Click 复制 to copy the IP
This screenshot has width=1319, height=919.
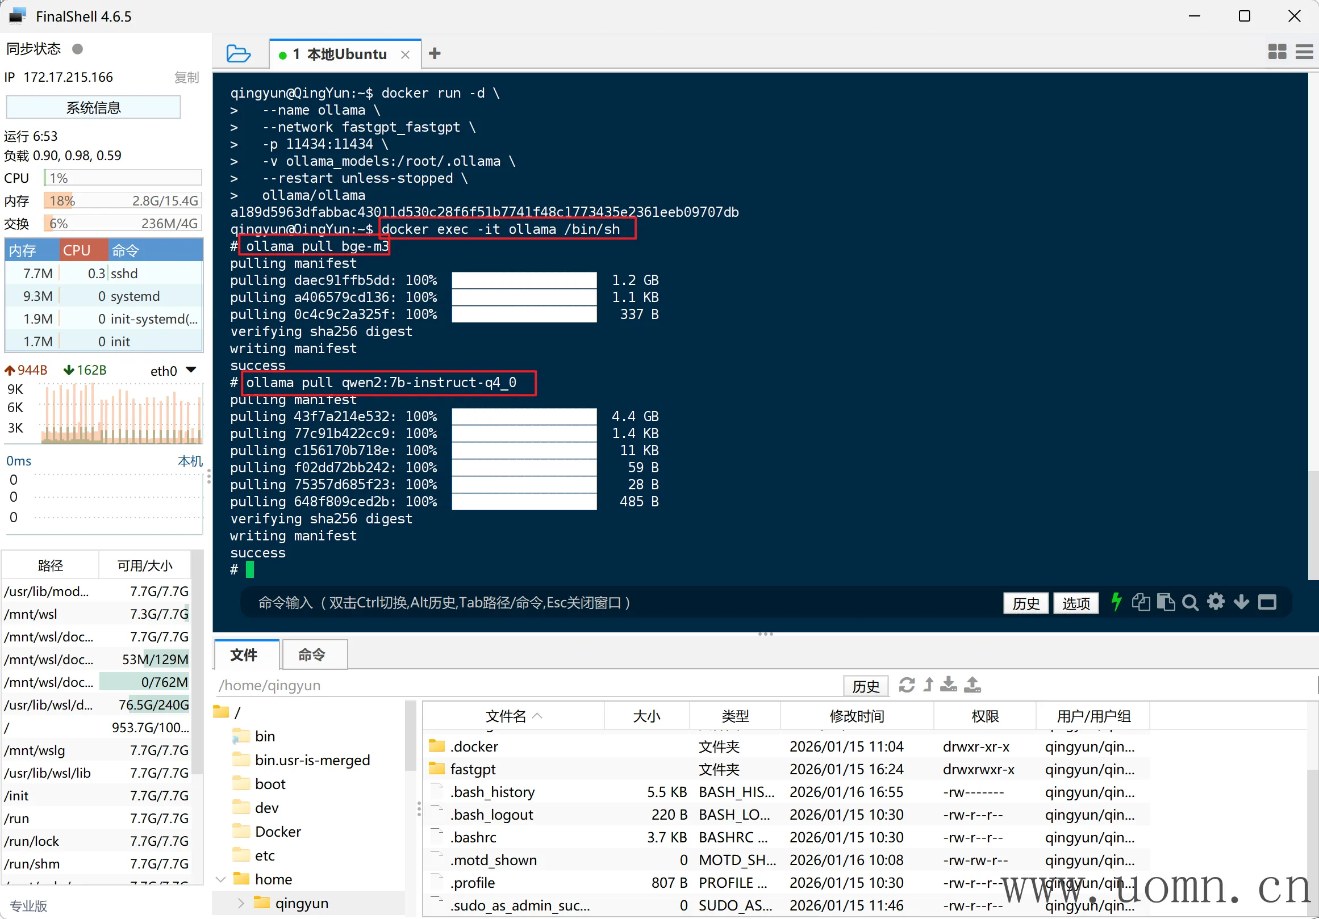(186, 77)
